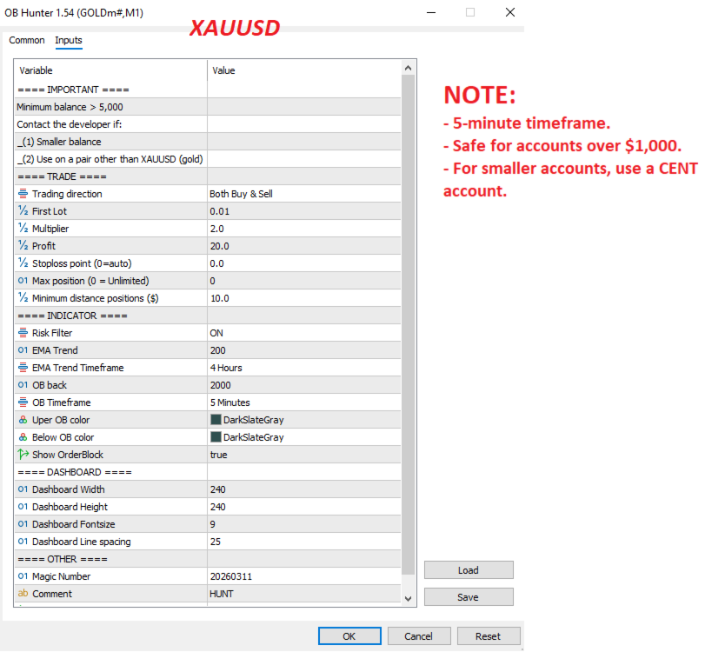
Task: Click the enum icon beside Risk Filter
Action: point(23,333)
